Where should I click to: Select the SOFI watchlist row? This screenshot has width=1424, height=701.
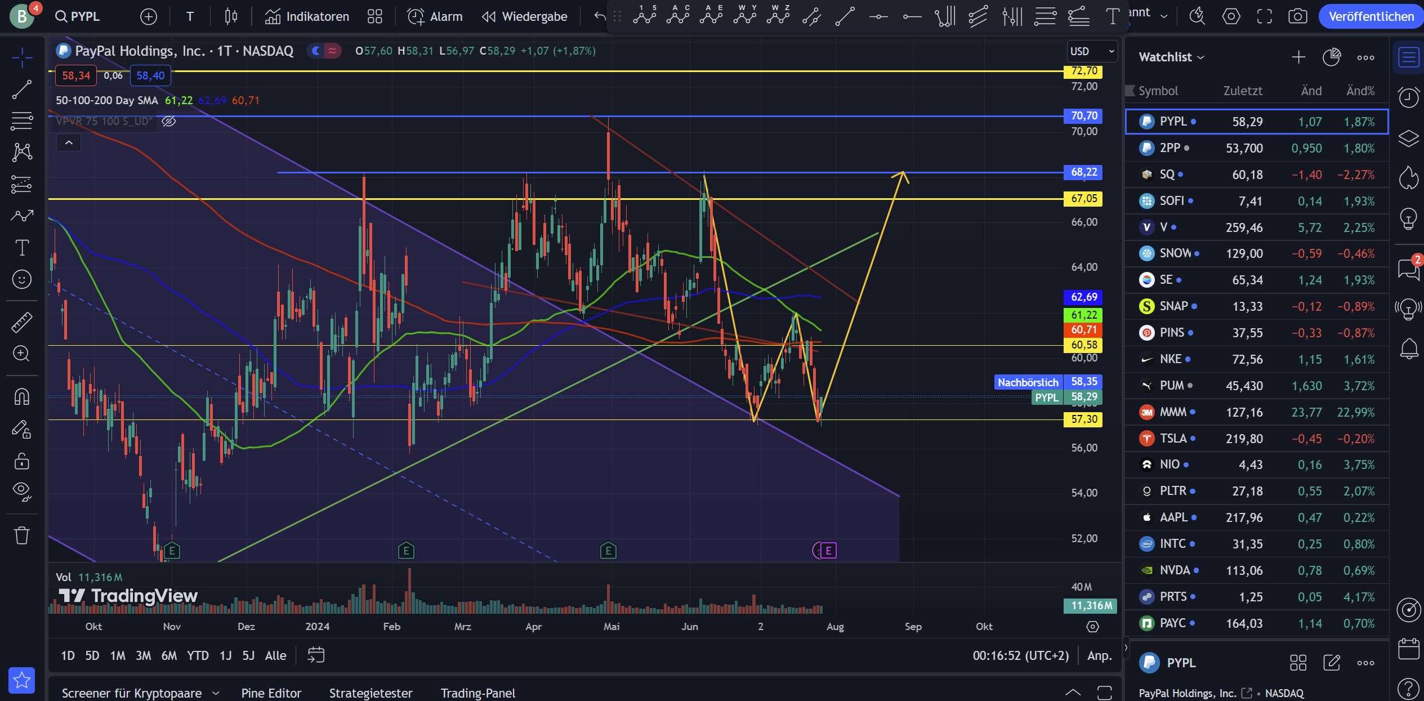[1257, 200]
